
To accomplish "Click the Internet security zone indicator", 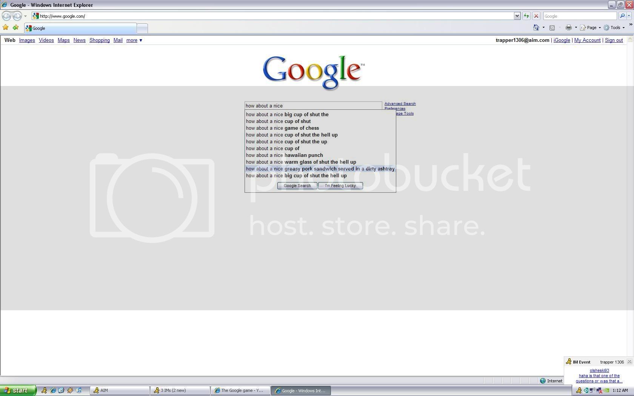I will (551, 381).
